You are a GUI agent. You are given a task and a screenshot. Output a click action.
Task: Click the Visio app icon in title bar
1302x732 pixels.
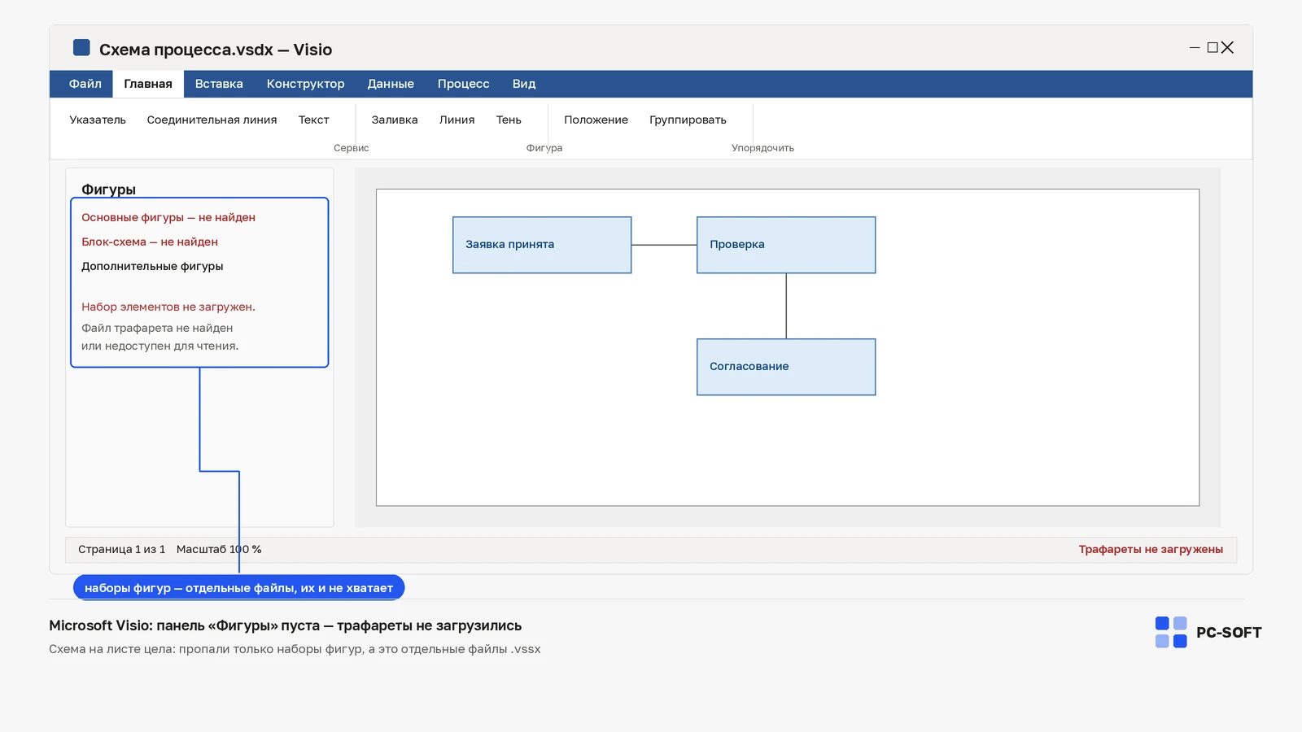click(x=81, y=48)
